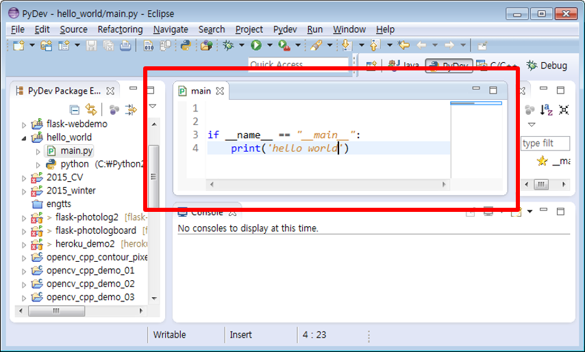Collapse all projects in PyDev Package Explorer
The image size is (585, 352).
click(x=75, y=109)
